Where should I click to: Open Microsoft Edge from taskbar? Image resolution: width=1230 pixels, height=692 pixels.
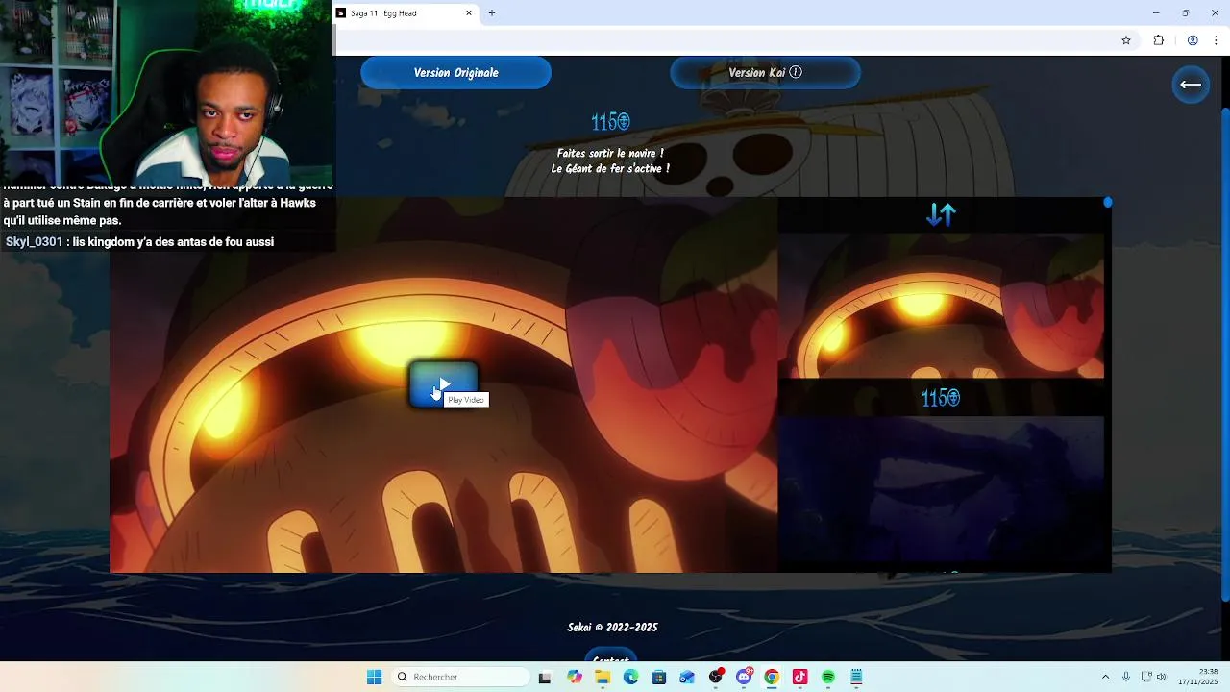630,677
